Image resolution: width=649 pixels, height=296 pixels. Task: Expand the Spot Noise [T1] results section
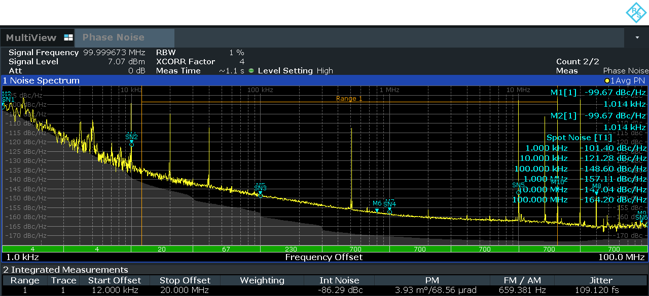point(578,137)
